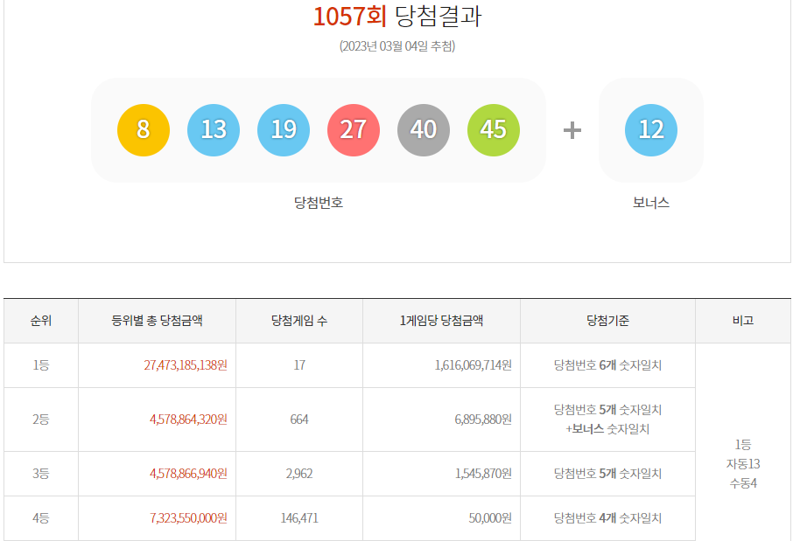Viewport: 793px width, 541px height.
Task: Click per-game prize 50,000원
Action: click(x=490, y=517)
